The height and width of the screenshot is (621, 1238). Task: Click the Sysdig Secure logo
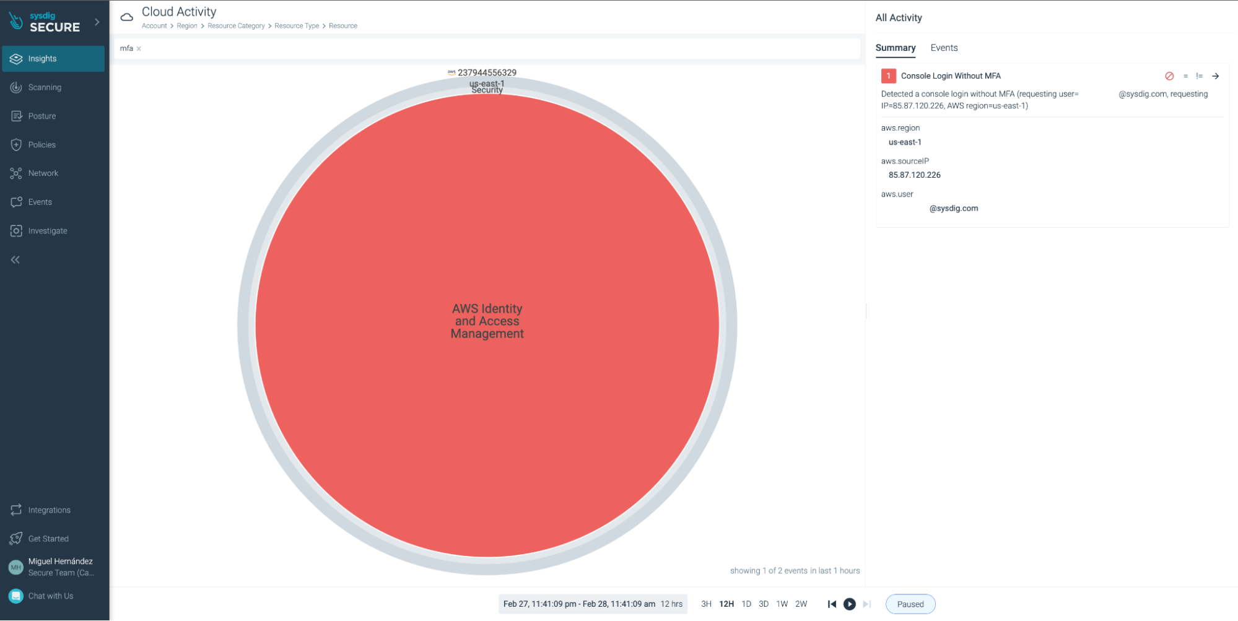(45, 22)
